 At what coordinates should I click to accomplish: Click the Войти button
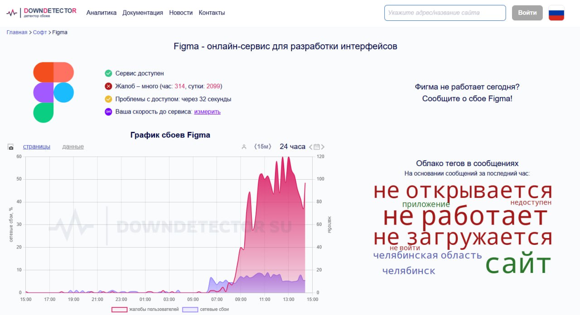527,13
